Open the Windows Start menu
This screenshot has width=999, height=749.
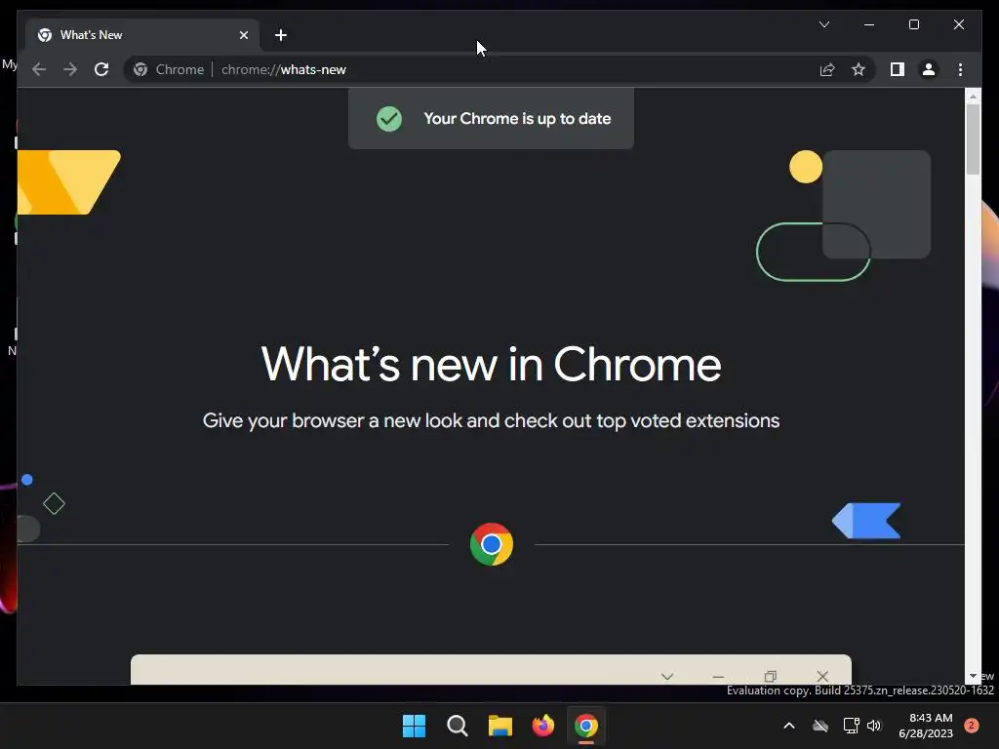pyautogui.click(x=414, y=726)
